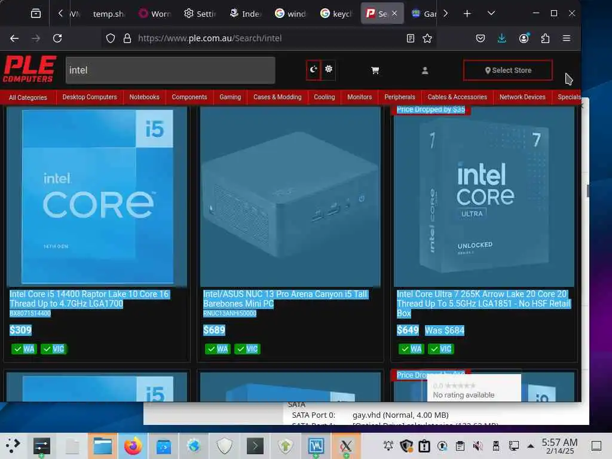Open the KDE application launcher

pos(13,446)
